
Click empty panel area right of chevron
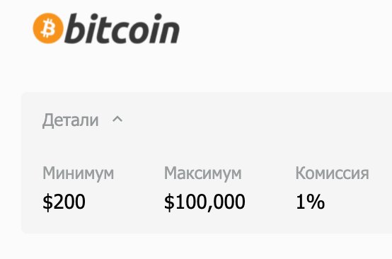250,120
